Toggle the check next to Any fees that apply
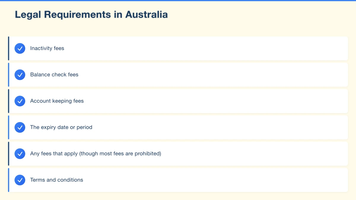 [20, 154]
